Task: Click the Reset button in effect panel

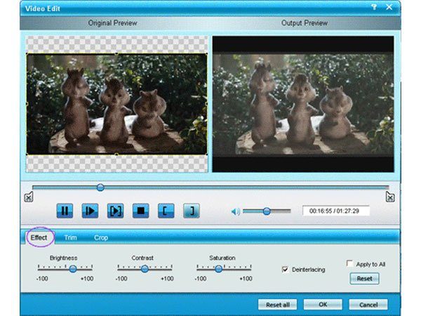Action: pyautogui.click(x=364, y=279)
